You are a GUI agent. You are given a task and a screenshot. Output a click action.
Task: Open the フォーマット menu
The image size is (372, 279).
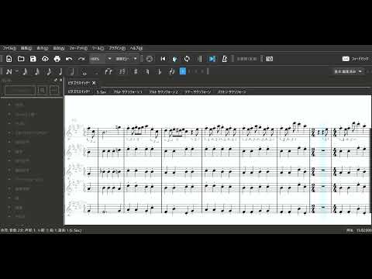click(78, 48)
